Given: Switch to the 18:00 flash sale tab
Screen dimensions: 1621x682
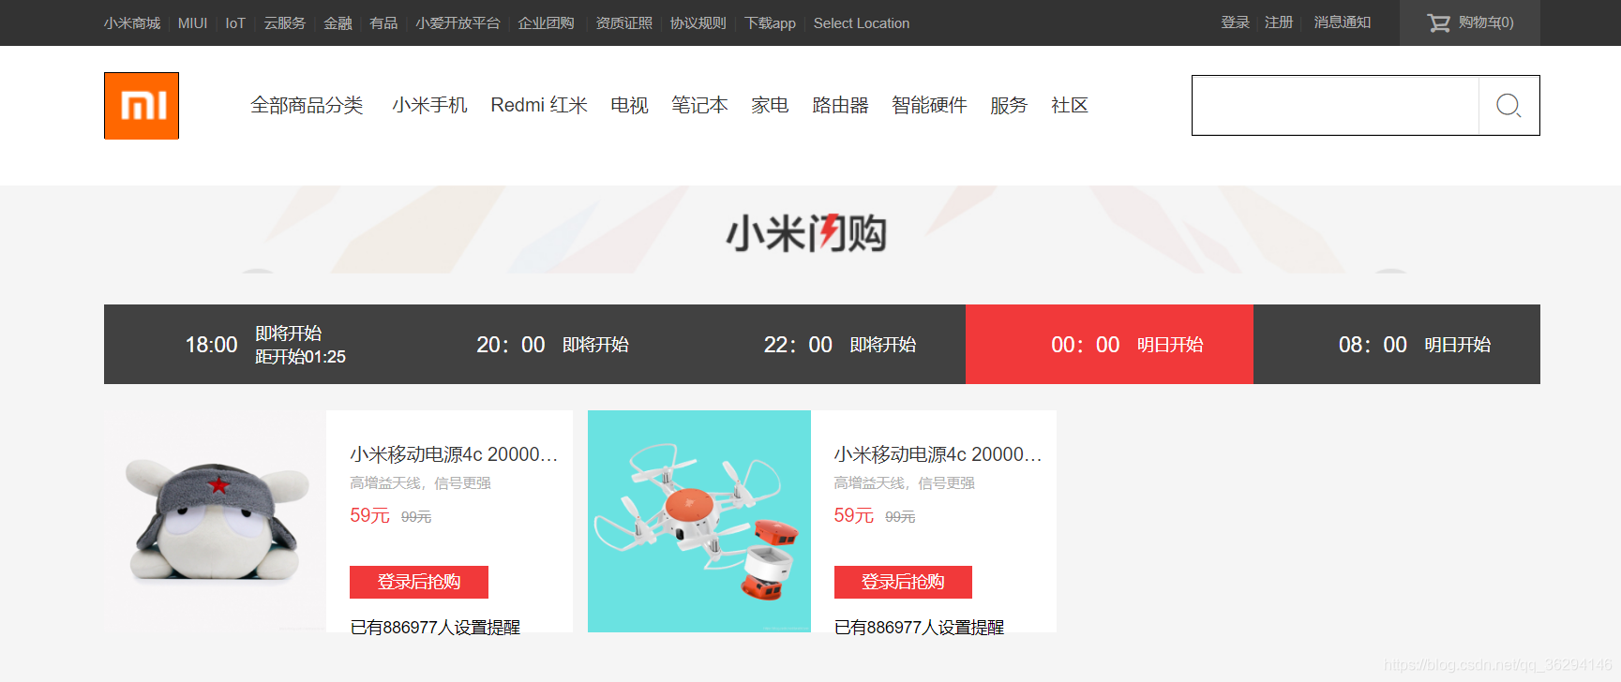Looking at the screenshot, I should coord(248,344).
